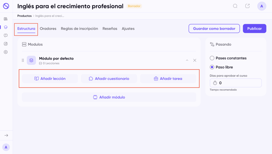Image resolution: width=272 pixels, height=154 pixels.
Task: Expand the sidebar with the arrow button
Action: 6,135
